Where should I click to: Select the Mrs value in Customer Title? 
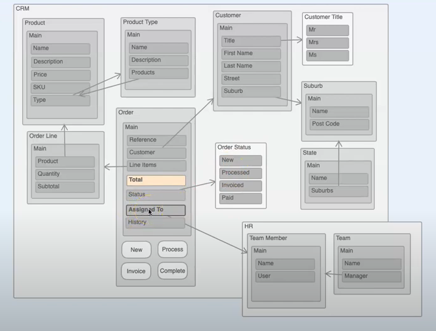[x=327, y=43]
